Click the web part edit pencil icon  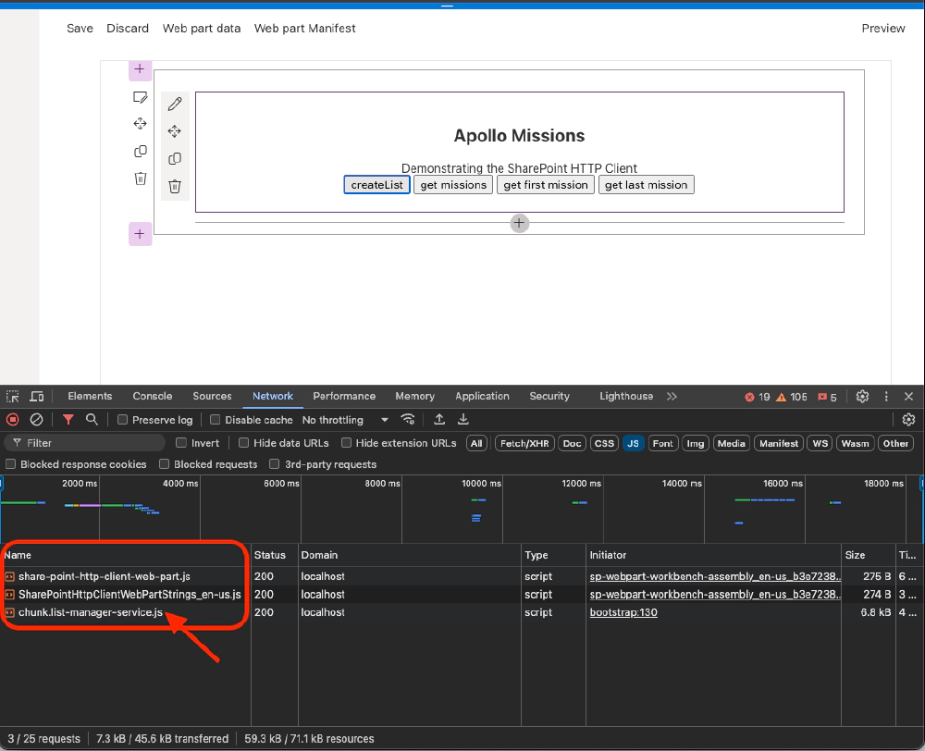[x=175, y=104]
